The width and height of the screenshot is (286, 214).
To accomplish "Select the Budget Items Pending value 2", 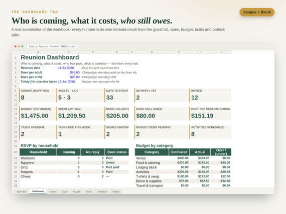I will (138, 134).
